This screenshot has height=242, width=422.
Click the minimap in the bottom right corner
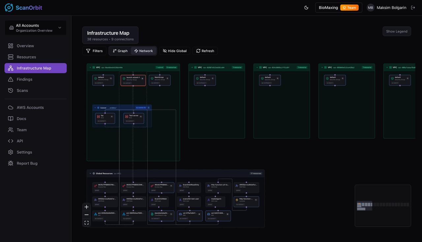(x=382, y=206)
